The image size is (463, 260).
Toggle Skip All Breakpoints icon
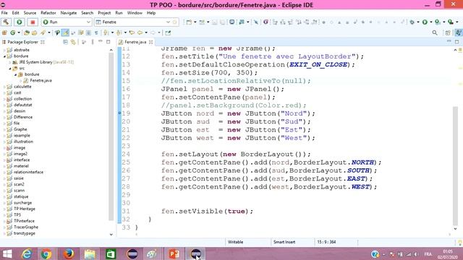point(255,22)
